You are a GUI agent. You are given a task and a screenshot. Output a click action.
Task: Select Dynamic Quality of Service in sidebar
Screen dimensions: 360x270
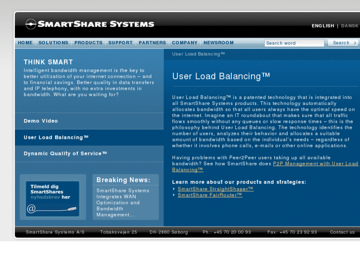[x=89, y=154]
